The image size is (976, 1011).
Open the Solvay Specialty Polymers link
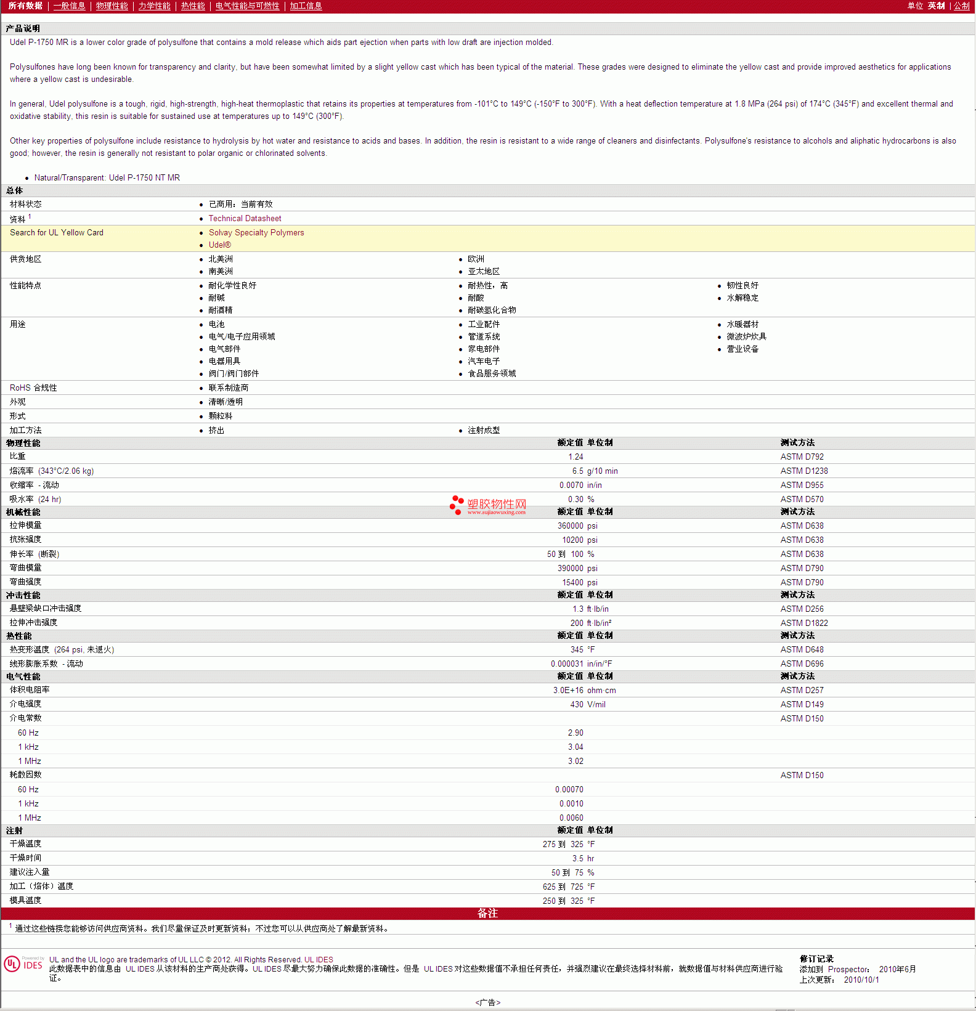(x=256, y=233)
